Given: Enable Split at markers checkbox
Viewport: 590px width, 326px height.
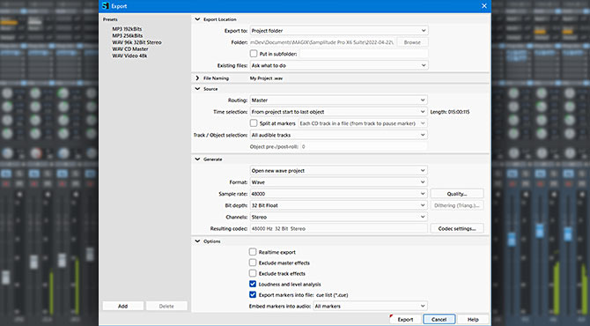Looking at the screenshot, I should (254, 123).
